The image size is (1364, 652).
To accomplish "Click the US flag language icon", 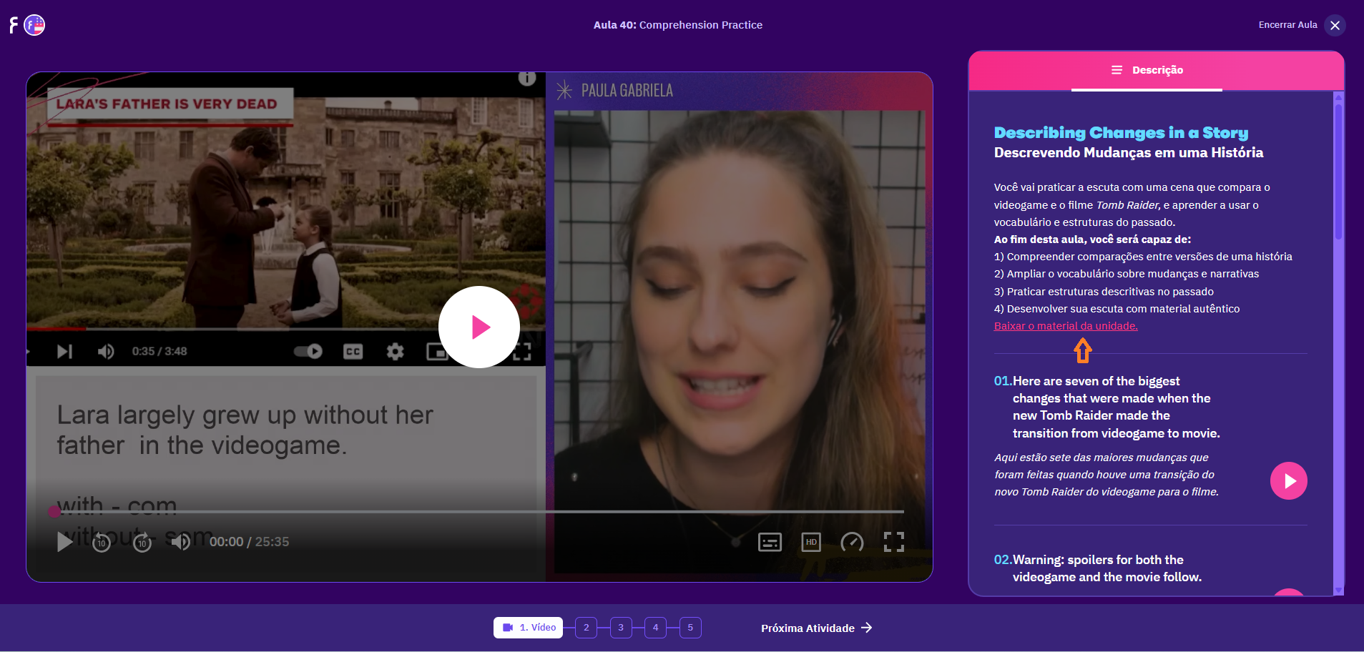I will (x=34, y=26).
